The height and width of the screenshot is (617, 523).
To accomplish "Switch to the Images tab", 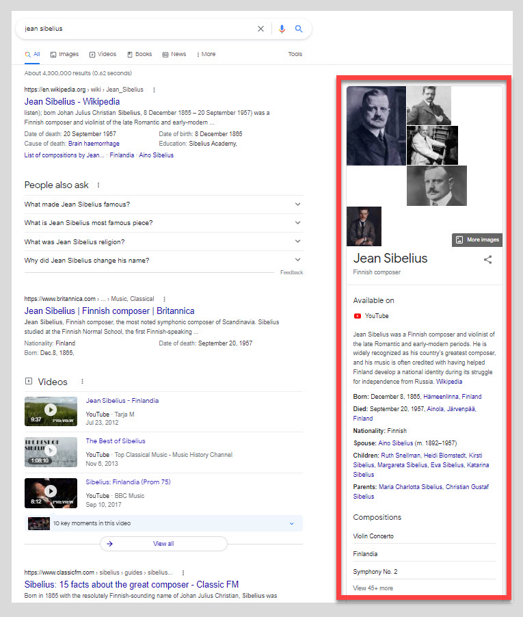I will (64, 55).
